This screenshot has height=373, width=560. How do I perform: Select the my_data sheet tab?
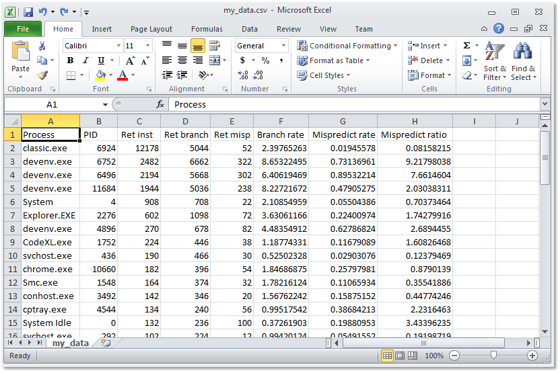point(71,343)
